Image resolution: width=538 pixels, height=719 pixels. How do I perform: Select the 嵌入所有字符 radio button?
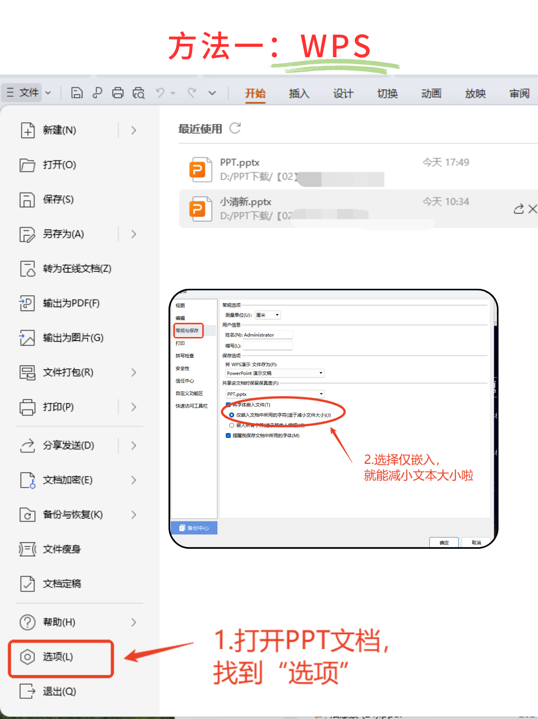232,425
